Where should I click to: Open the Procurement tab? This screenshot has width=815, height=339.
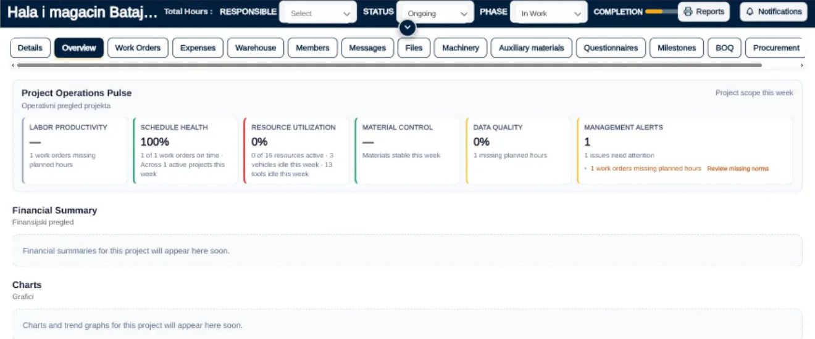pos(775,48)
